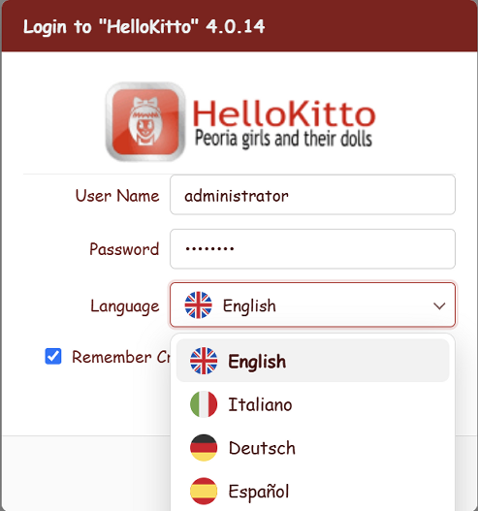Viewport: 478px width, 511px height.
Task: Click the Login to "HelloKitto" 4.0.14 title
Action: coord(143,27)
